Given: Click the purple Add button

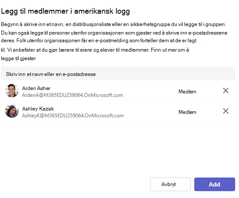Looking at the screenshot, I should click(x=215, y=184).
